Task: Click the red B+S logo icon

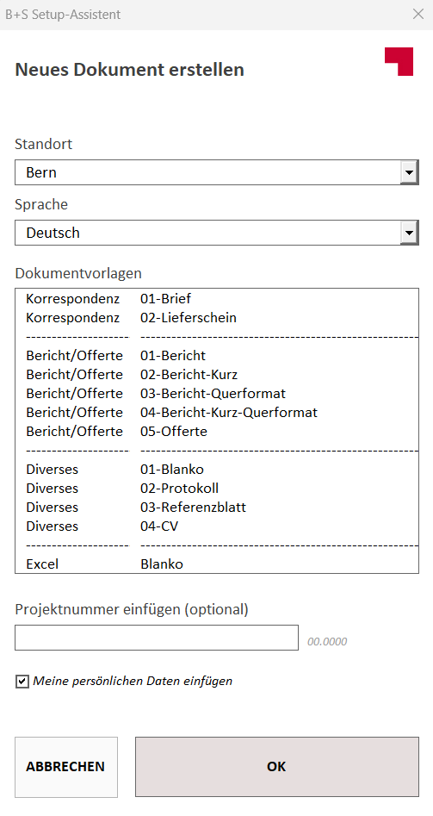Action: [399, 61]
